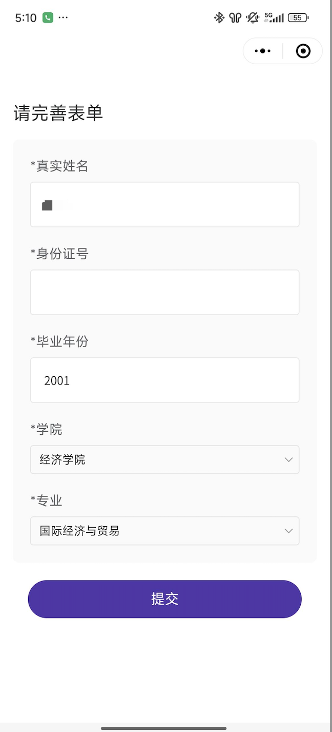Viewport: 332px width, 732px height.
Task: Tap the 5G signal strength icon
Action: [x=274, y=18]
